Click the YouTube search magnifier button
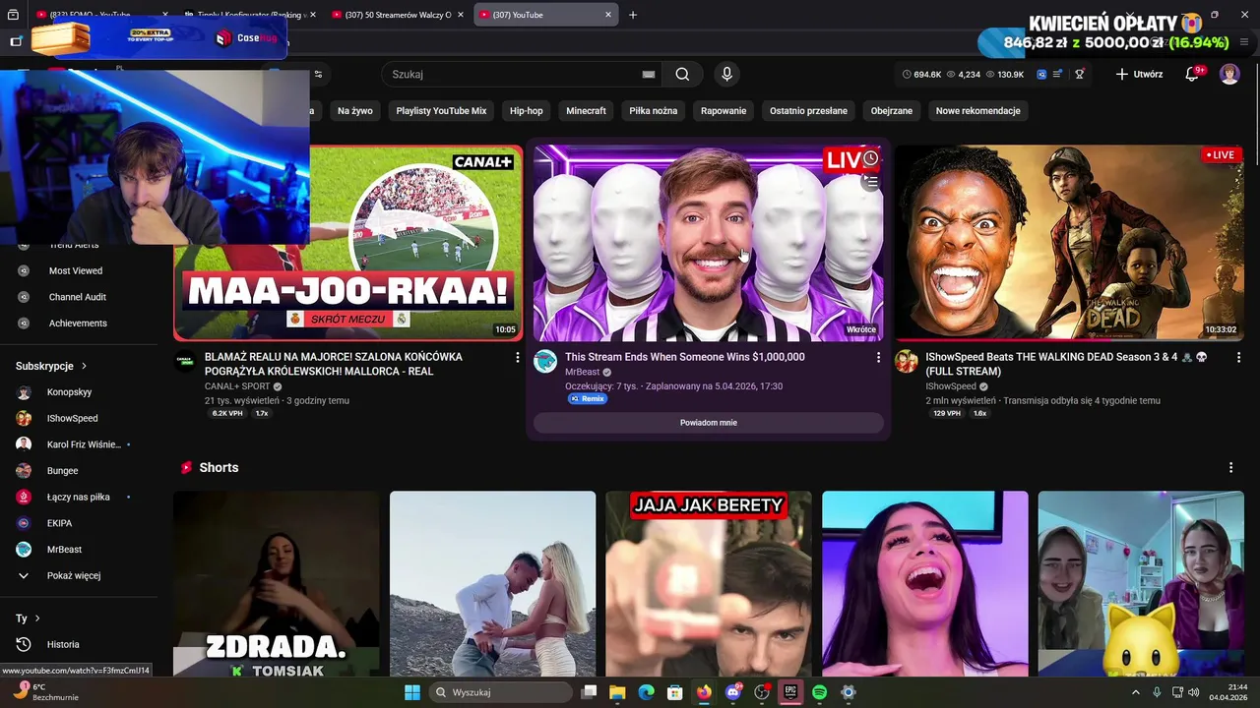 [x=682, y=74]
